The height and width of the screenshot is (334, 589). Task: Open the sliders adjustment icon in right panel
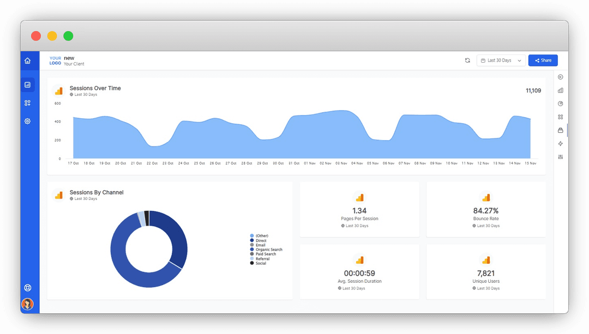[x=561, y=157]
